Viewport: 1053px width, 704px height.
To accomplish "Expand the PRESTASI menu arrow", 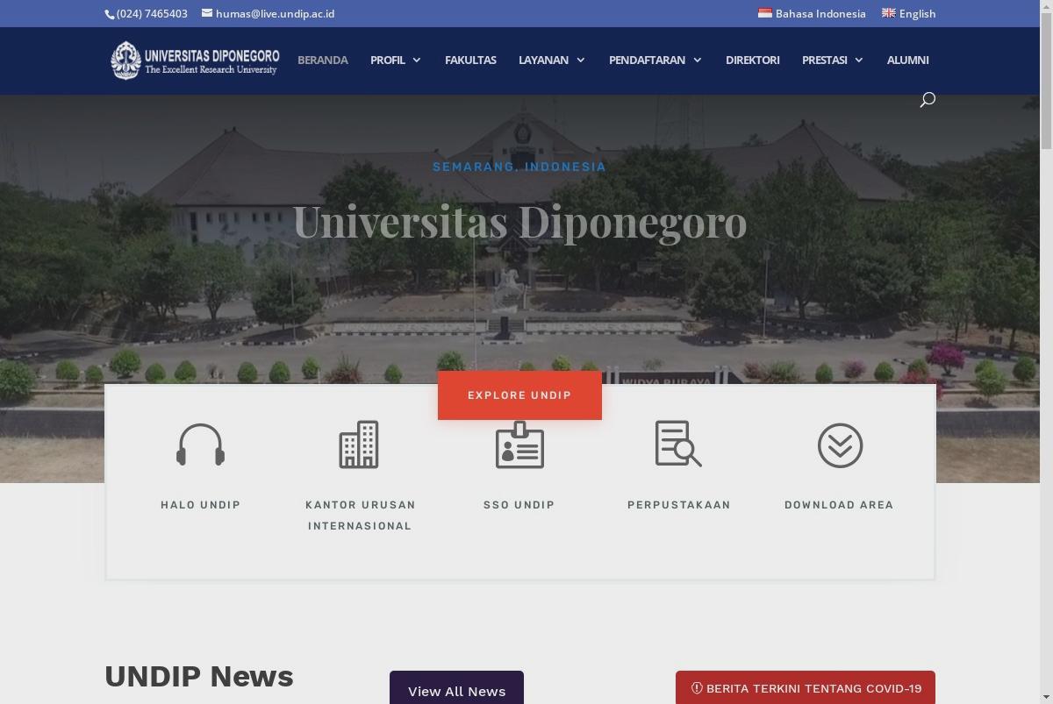I will (858, 60).
